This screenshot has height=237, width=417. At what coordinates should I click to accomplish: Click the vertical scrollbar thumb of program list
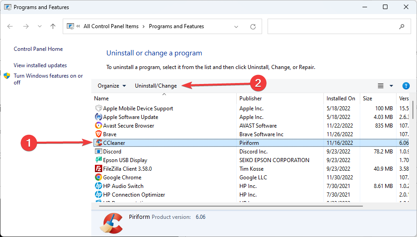click(413, 110)
